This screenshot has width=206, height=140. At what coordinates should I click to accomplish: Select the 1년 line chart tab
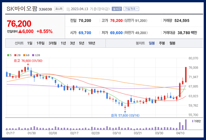point(63,43)
